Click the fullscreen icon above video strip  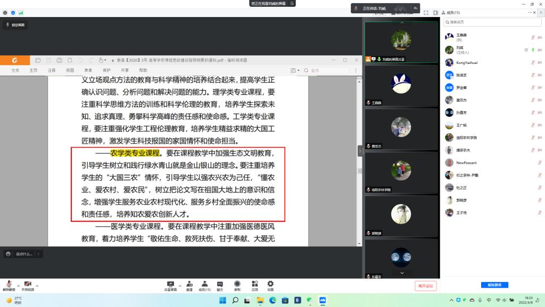(425, 12)
